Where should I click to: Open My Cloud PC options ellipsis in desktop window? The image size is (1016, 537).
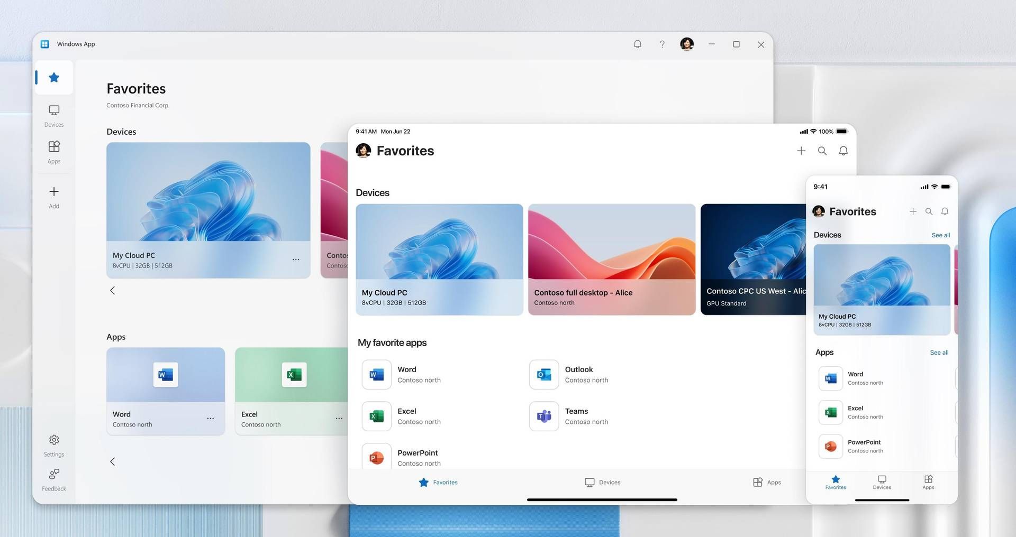pyautogui.click(x=296, y=260)
